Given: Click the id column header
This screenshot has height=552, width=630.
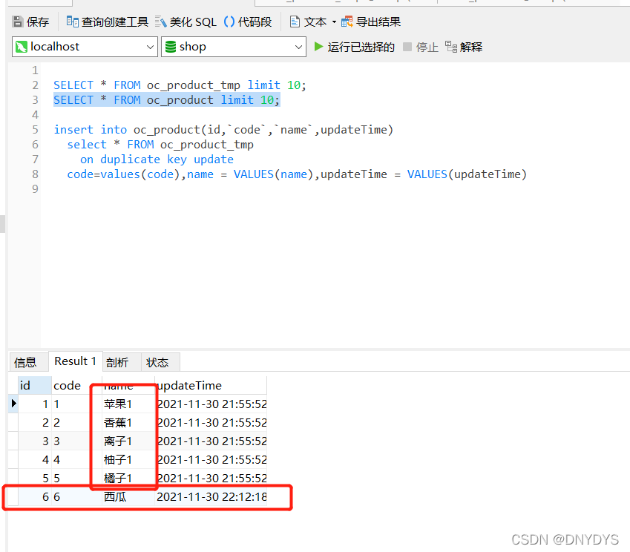Looking at the screenshot, I should tap(35, 385).
